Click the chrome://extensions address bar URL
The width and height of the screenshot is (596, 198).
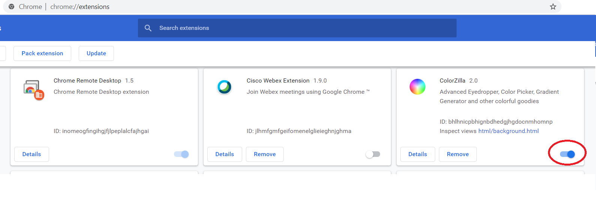[x=80, y=7]
